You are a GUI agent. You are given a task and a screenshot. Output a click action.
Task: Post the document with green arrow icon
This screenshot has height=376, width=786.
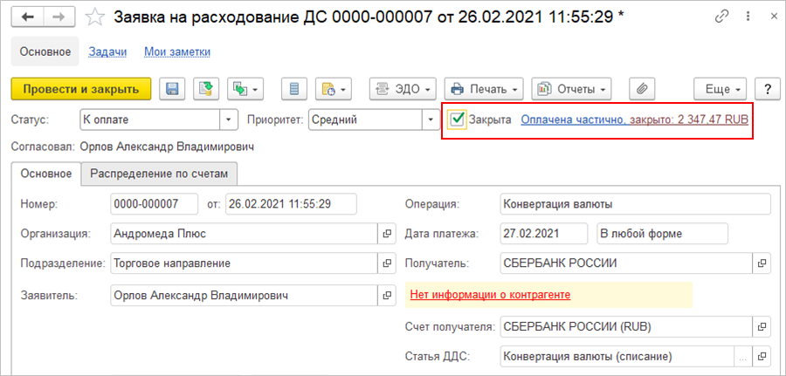coord(206,89)
